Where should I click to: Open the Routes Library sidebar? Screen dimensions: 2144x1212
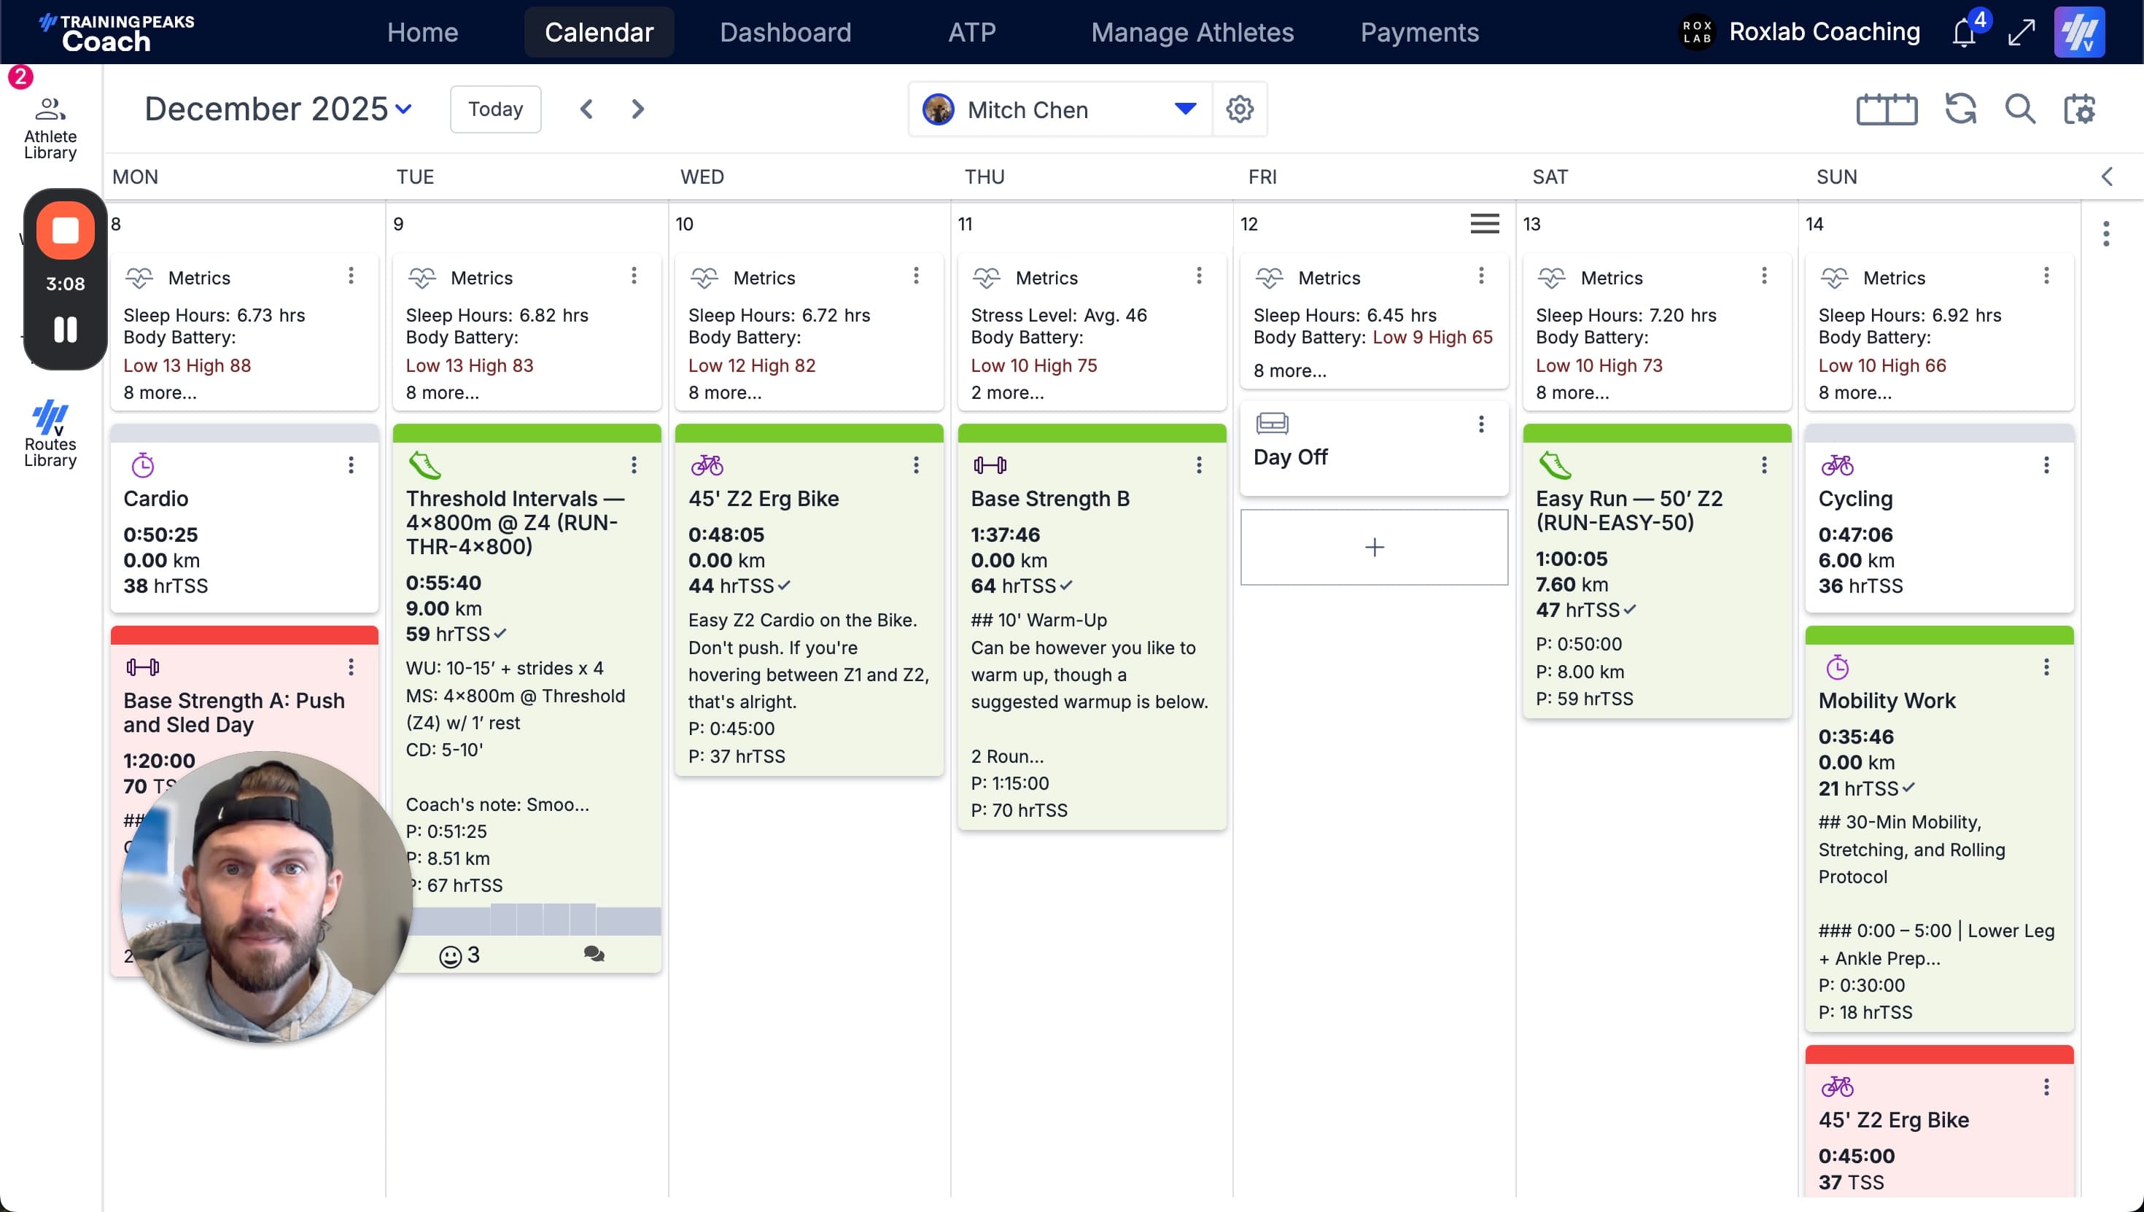pos(50,434)
